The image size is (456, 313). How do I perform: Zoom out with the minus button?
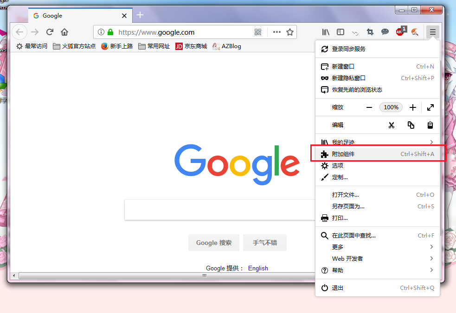[369, 107]
